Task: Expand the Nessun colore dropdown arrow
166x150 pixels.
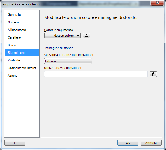Action: tap(78, 36)
